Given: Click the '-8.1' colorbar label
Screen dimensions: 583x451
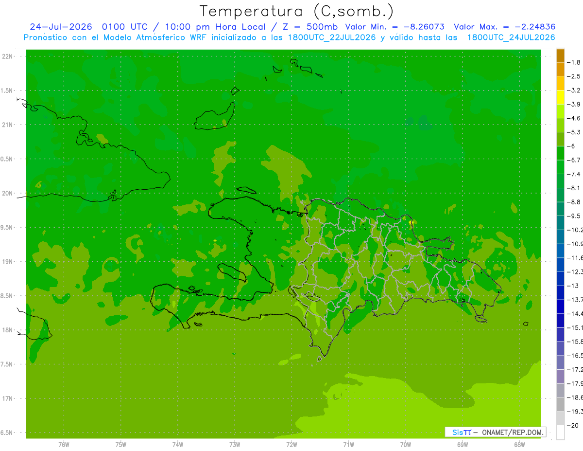Looking at the screenshot, I should coord(574,188).
